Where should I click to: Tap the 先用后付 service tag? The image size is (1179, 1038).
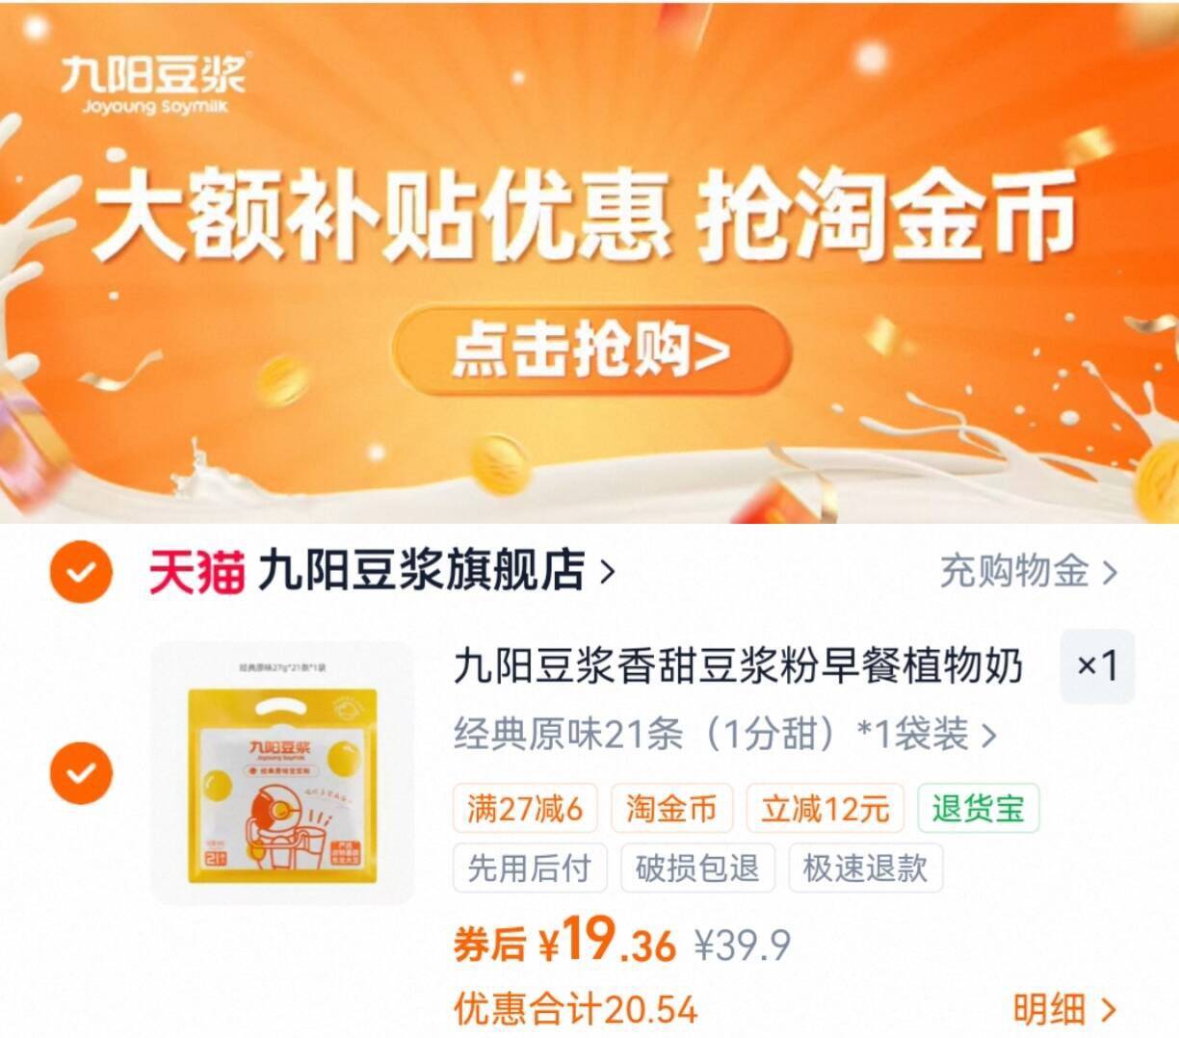(530, 868)
